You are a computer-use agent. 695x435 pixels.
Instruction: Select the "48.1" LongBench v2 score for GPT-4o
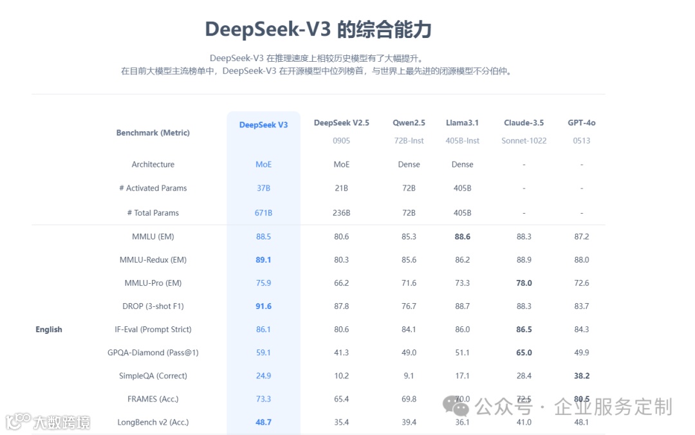coord(582,422)
